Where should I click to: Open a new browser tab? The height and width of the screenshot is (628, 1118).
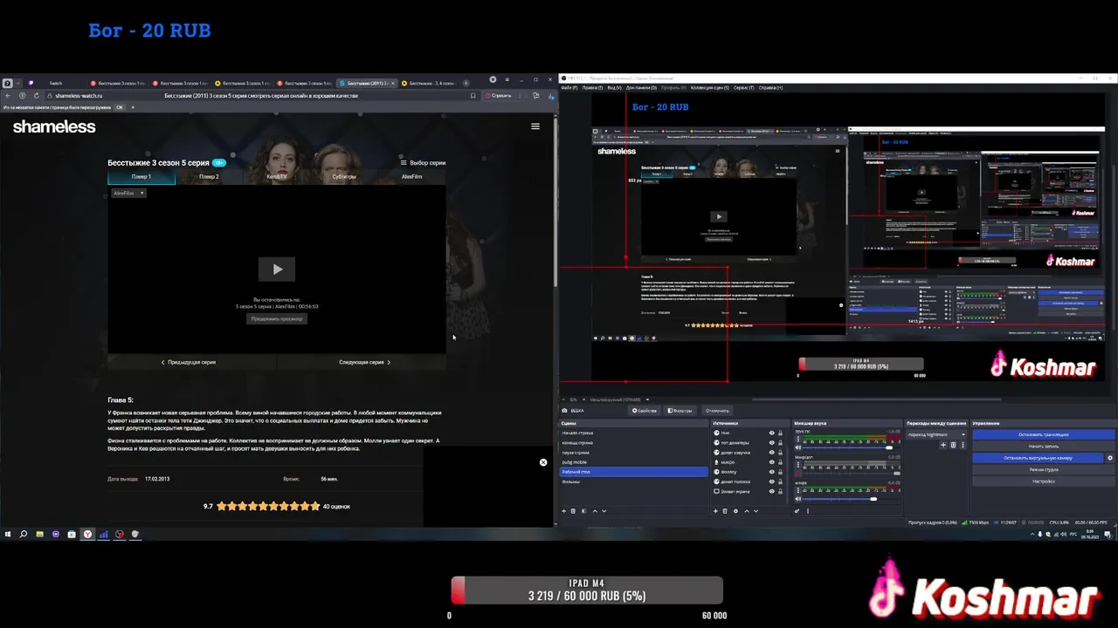click(x=466, y=83)
